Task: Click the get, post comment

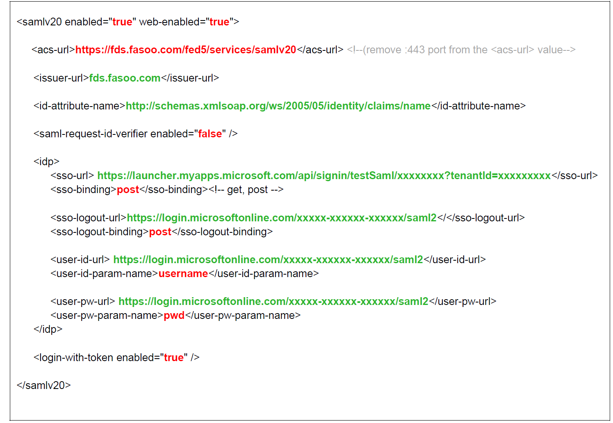Action: 246,190
